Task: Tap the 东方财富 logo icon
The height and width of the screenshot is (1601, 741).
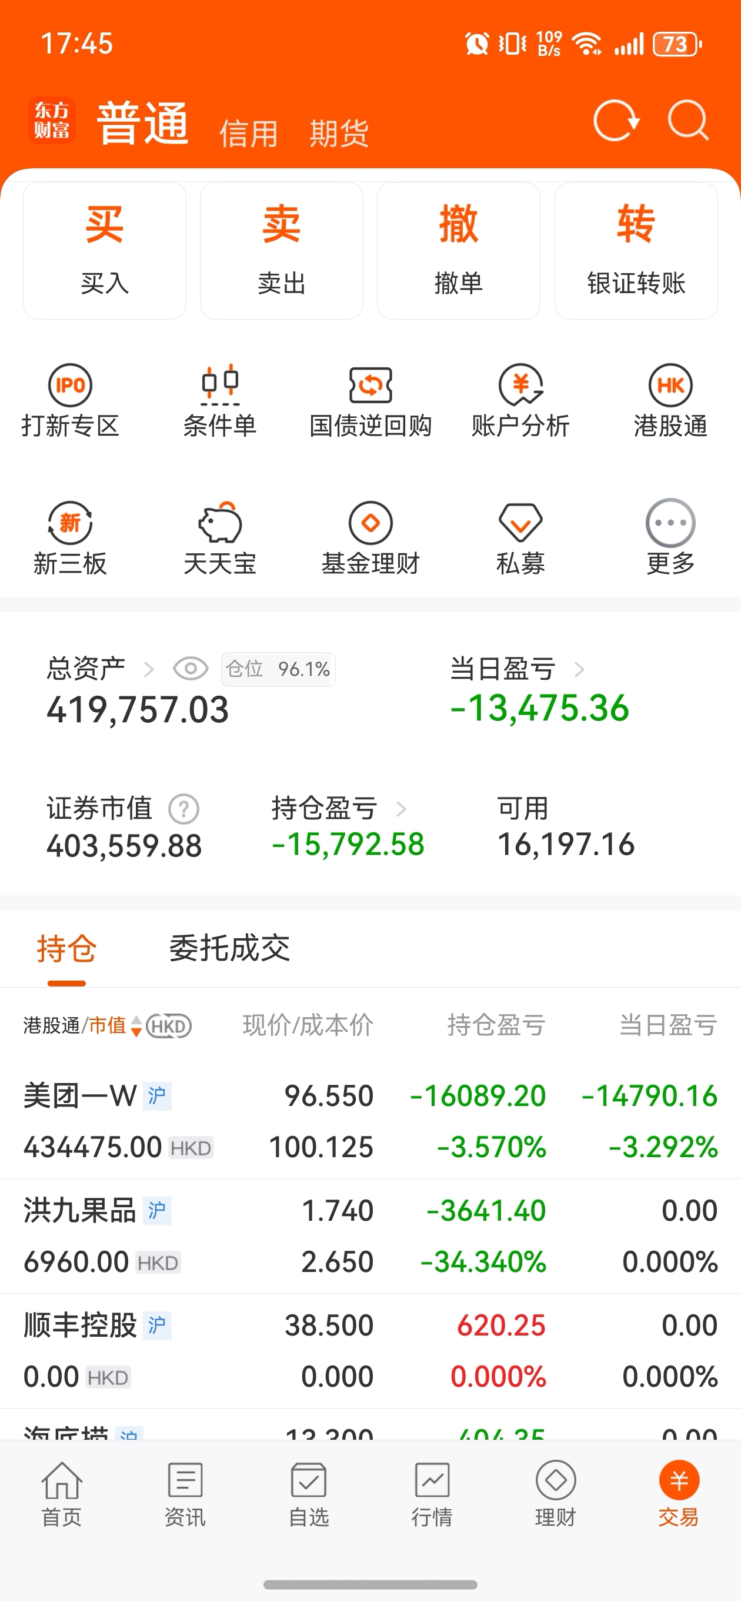Action: tap(52, 121)
